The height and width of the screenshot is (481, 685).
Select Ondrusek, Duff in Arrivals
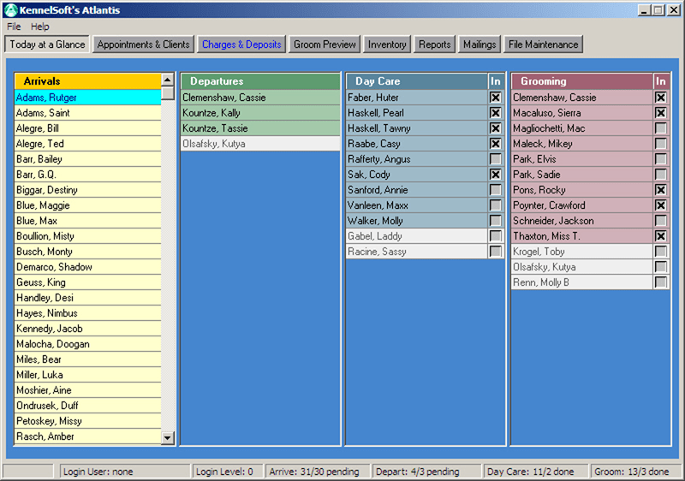88,406
